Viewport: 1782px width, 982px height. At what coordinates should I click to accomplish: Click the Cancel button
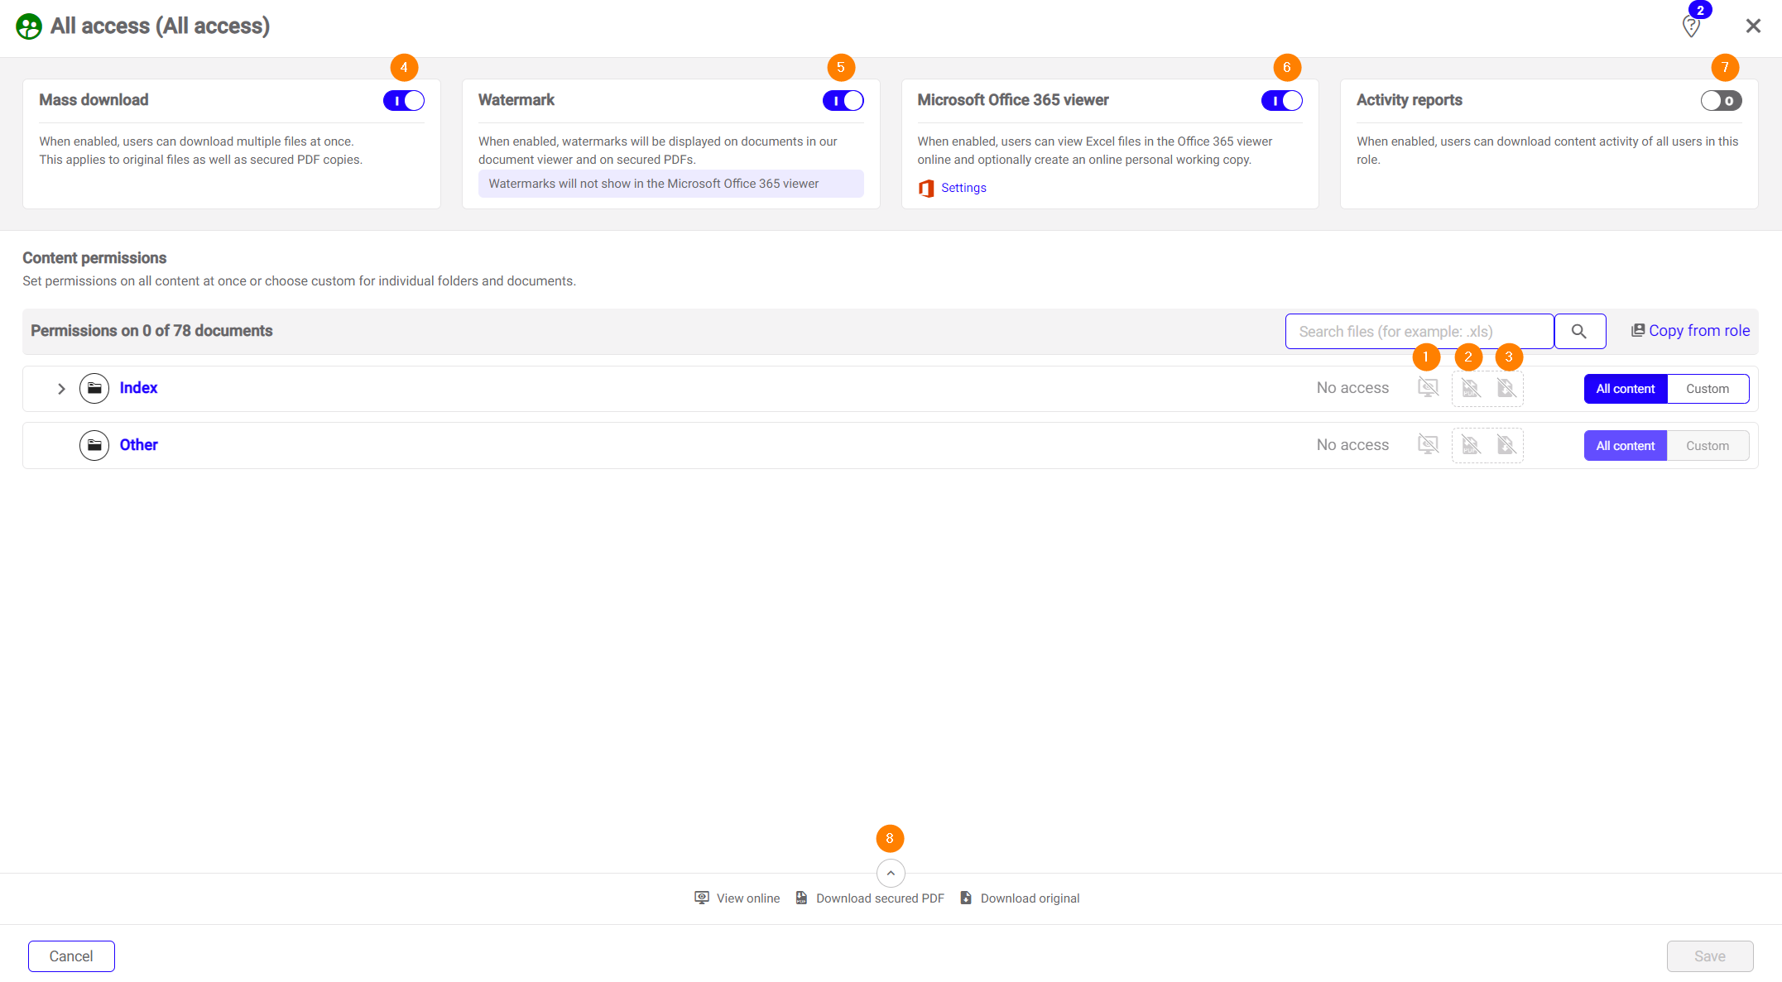point(71,956)
